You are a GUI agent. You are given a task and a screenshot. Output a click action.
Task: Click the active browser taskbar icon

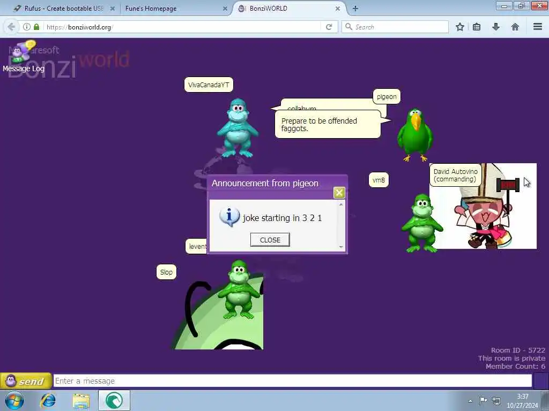(x=114, y=400)
